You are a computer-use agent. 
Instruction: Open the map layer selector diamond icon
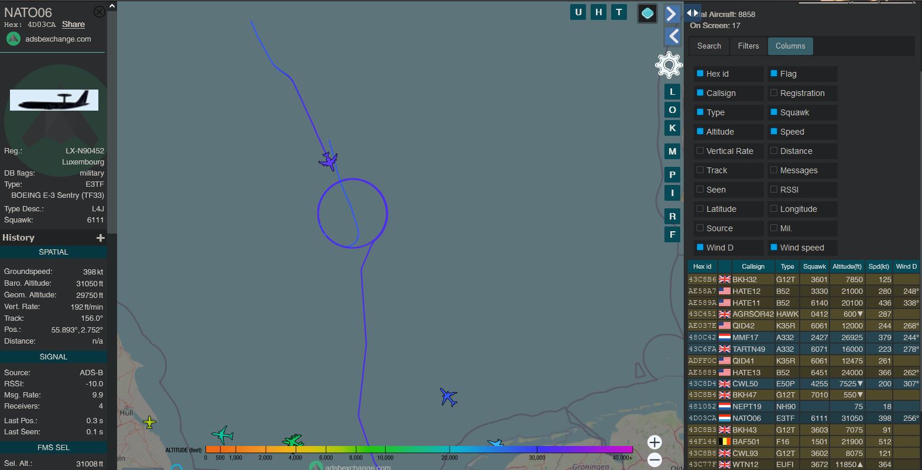click(647, 13)
